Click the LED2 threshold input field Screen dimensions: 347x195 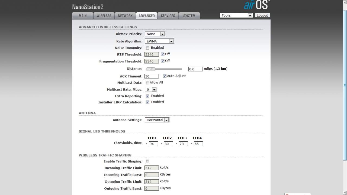pyautogui.click(x=168, y=144)
